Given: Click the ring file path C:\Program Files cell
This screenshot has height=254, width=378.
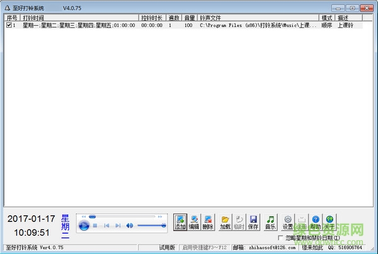Looking at the screenshot, I should tap(258, 25).
